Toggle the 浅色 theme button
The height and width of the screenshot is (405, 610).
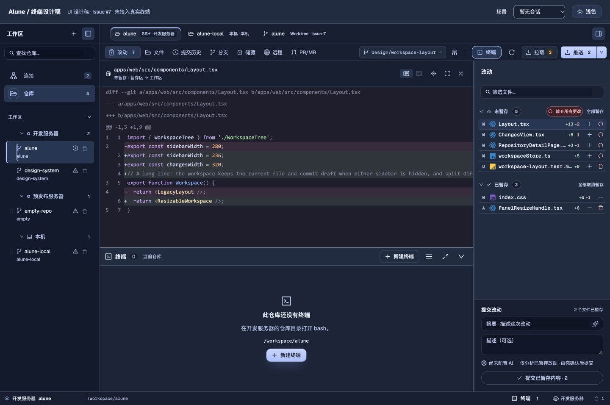click(586, 12)
